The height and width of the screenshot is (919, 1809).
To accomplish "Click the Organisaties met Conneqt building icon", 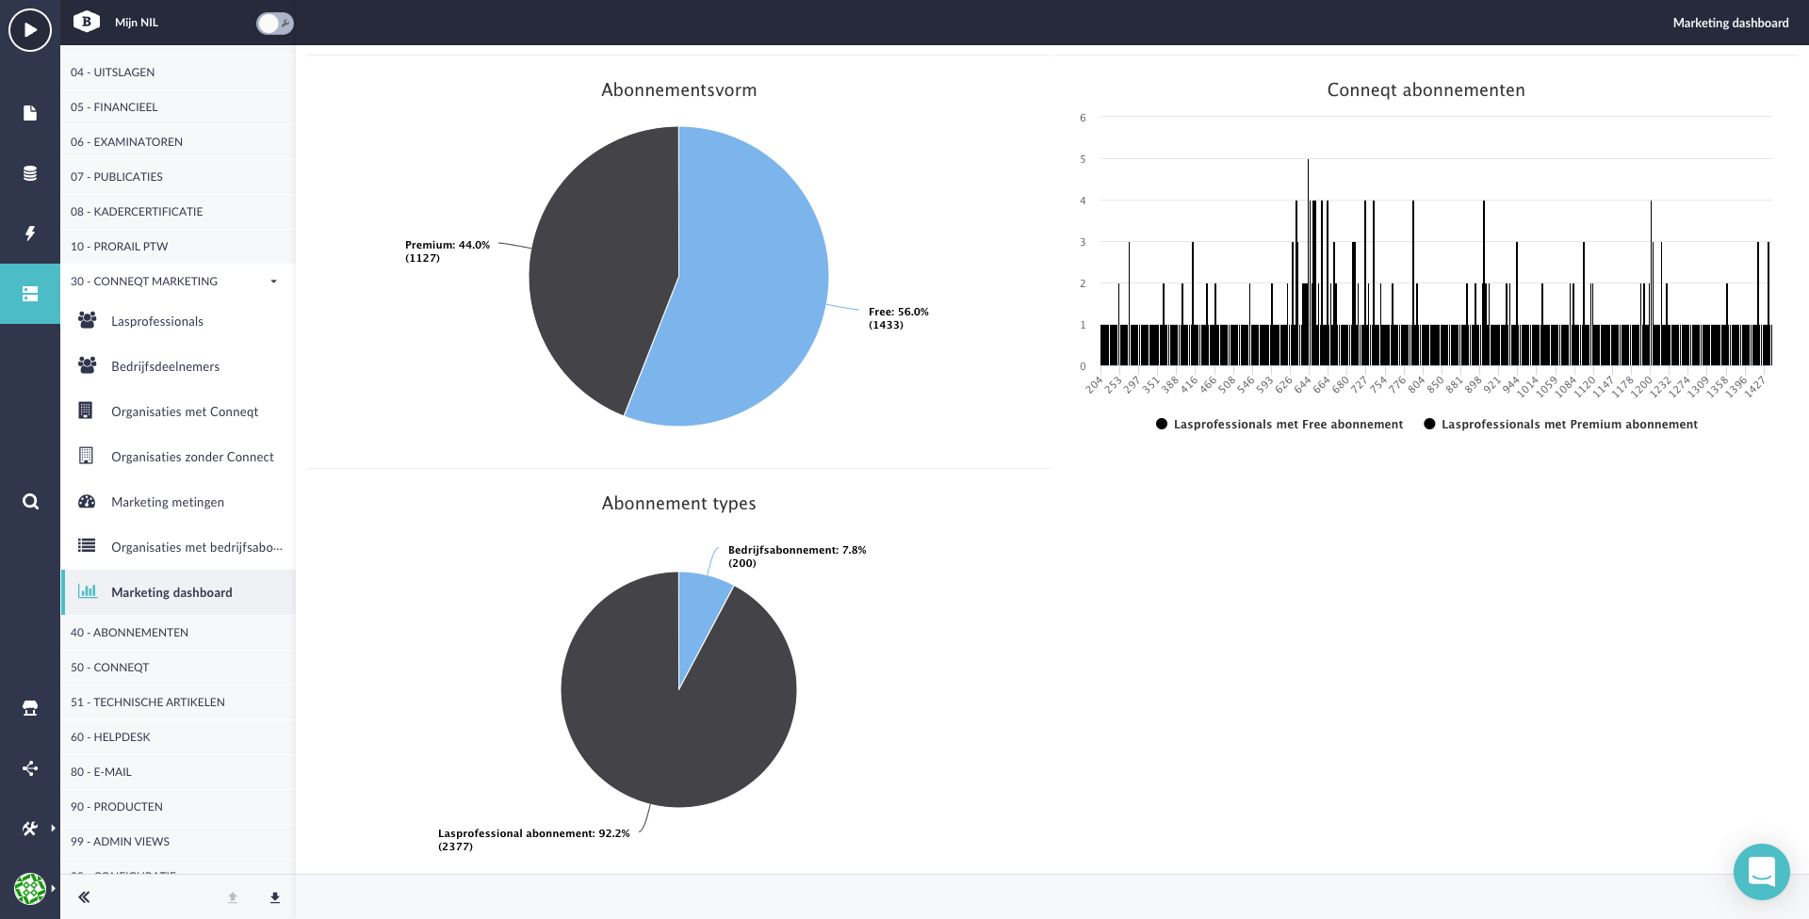I will [x=86, y=411].
